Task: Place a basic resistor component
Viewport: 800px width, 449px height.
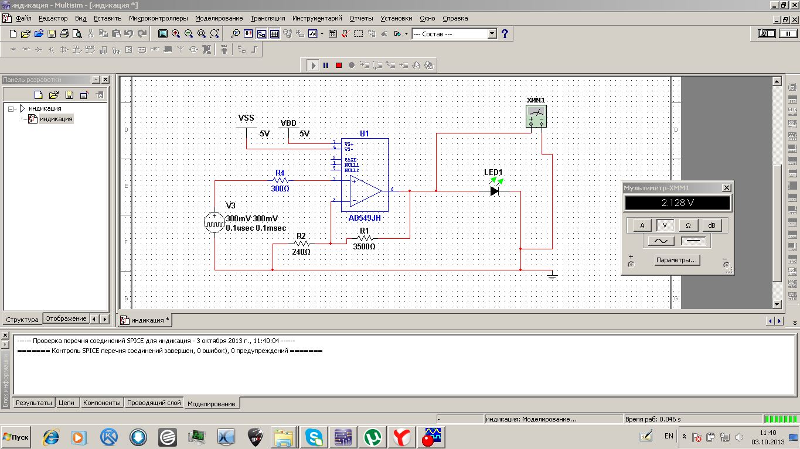Action: [x=26, y=50]
